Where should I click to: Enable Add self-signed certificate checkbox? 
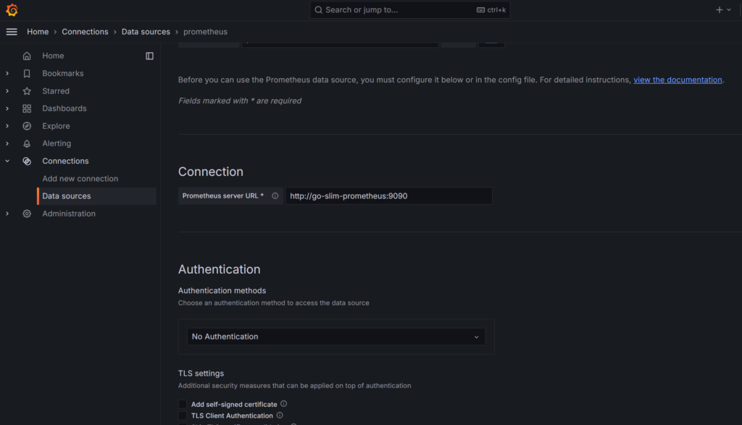[x=183, y=404]
